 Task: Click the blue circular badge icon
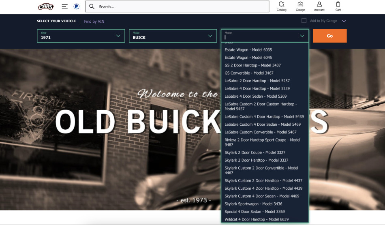[76, 6]
